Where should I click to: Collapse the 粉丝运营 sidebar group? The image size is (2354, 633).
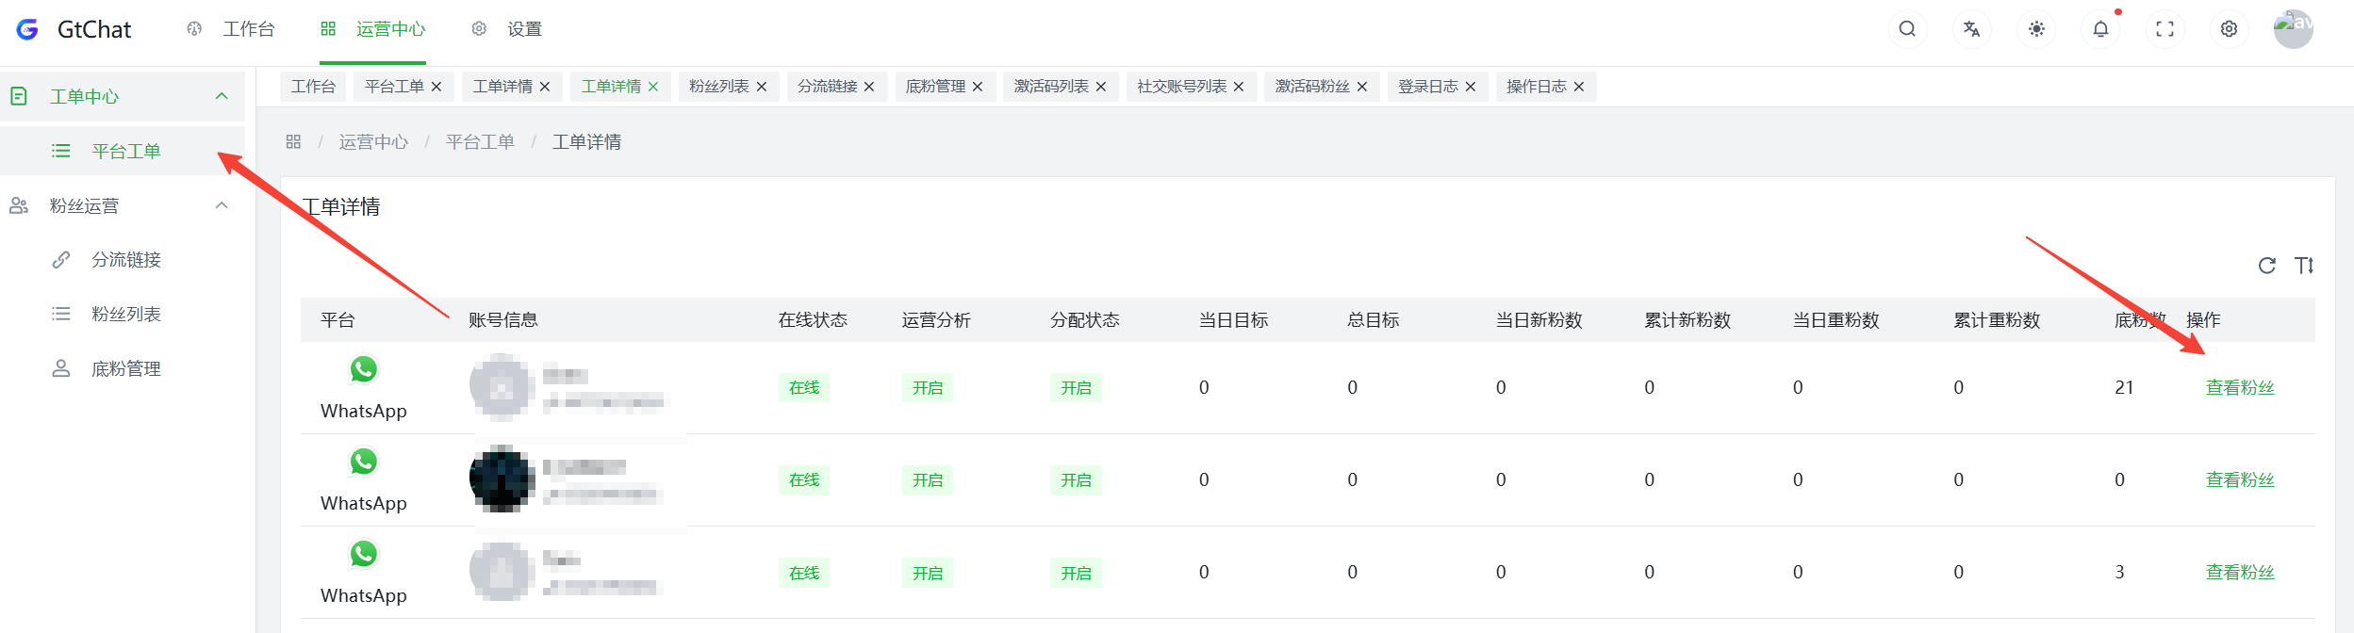pyautogui.click(x=222, y=205)
